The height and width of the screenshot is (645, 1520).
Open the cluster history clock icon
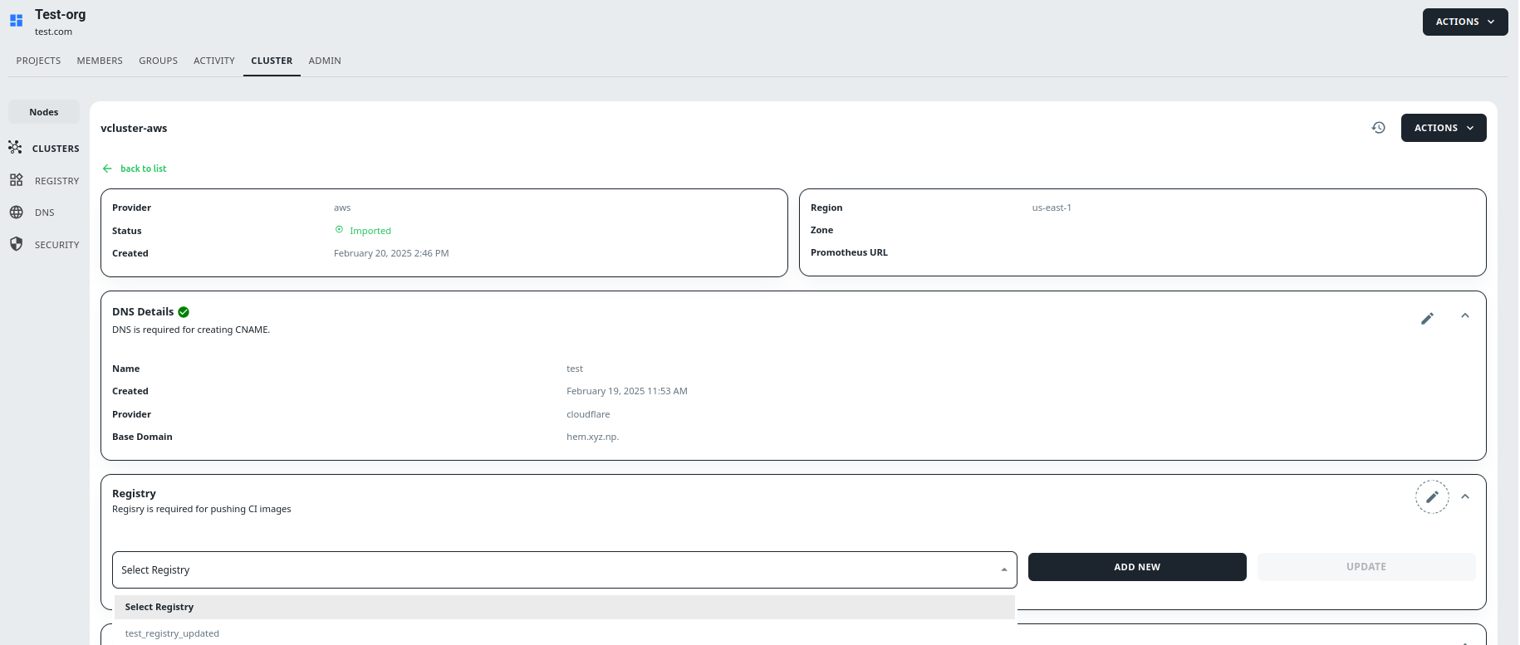point(1379,128)
